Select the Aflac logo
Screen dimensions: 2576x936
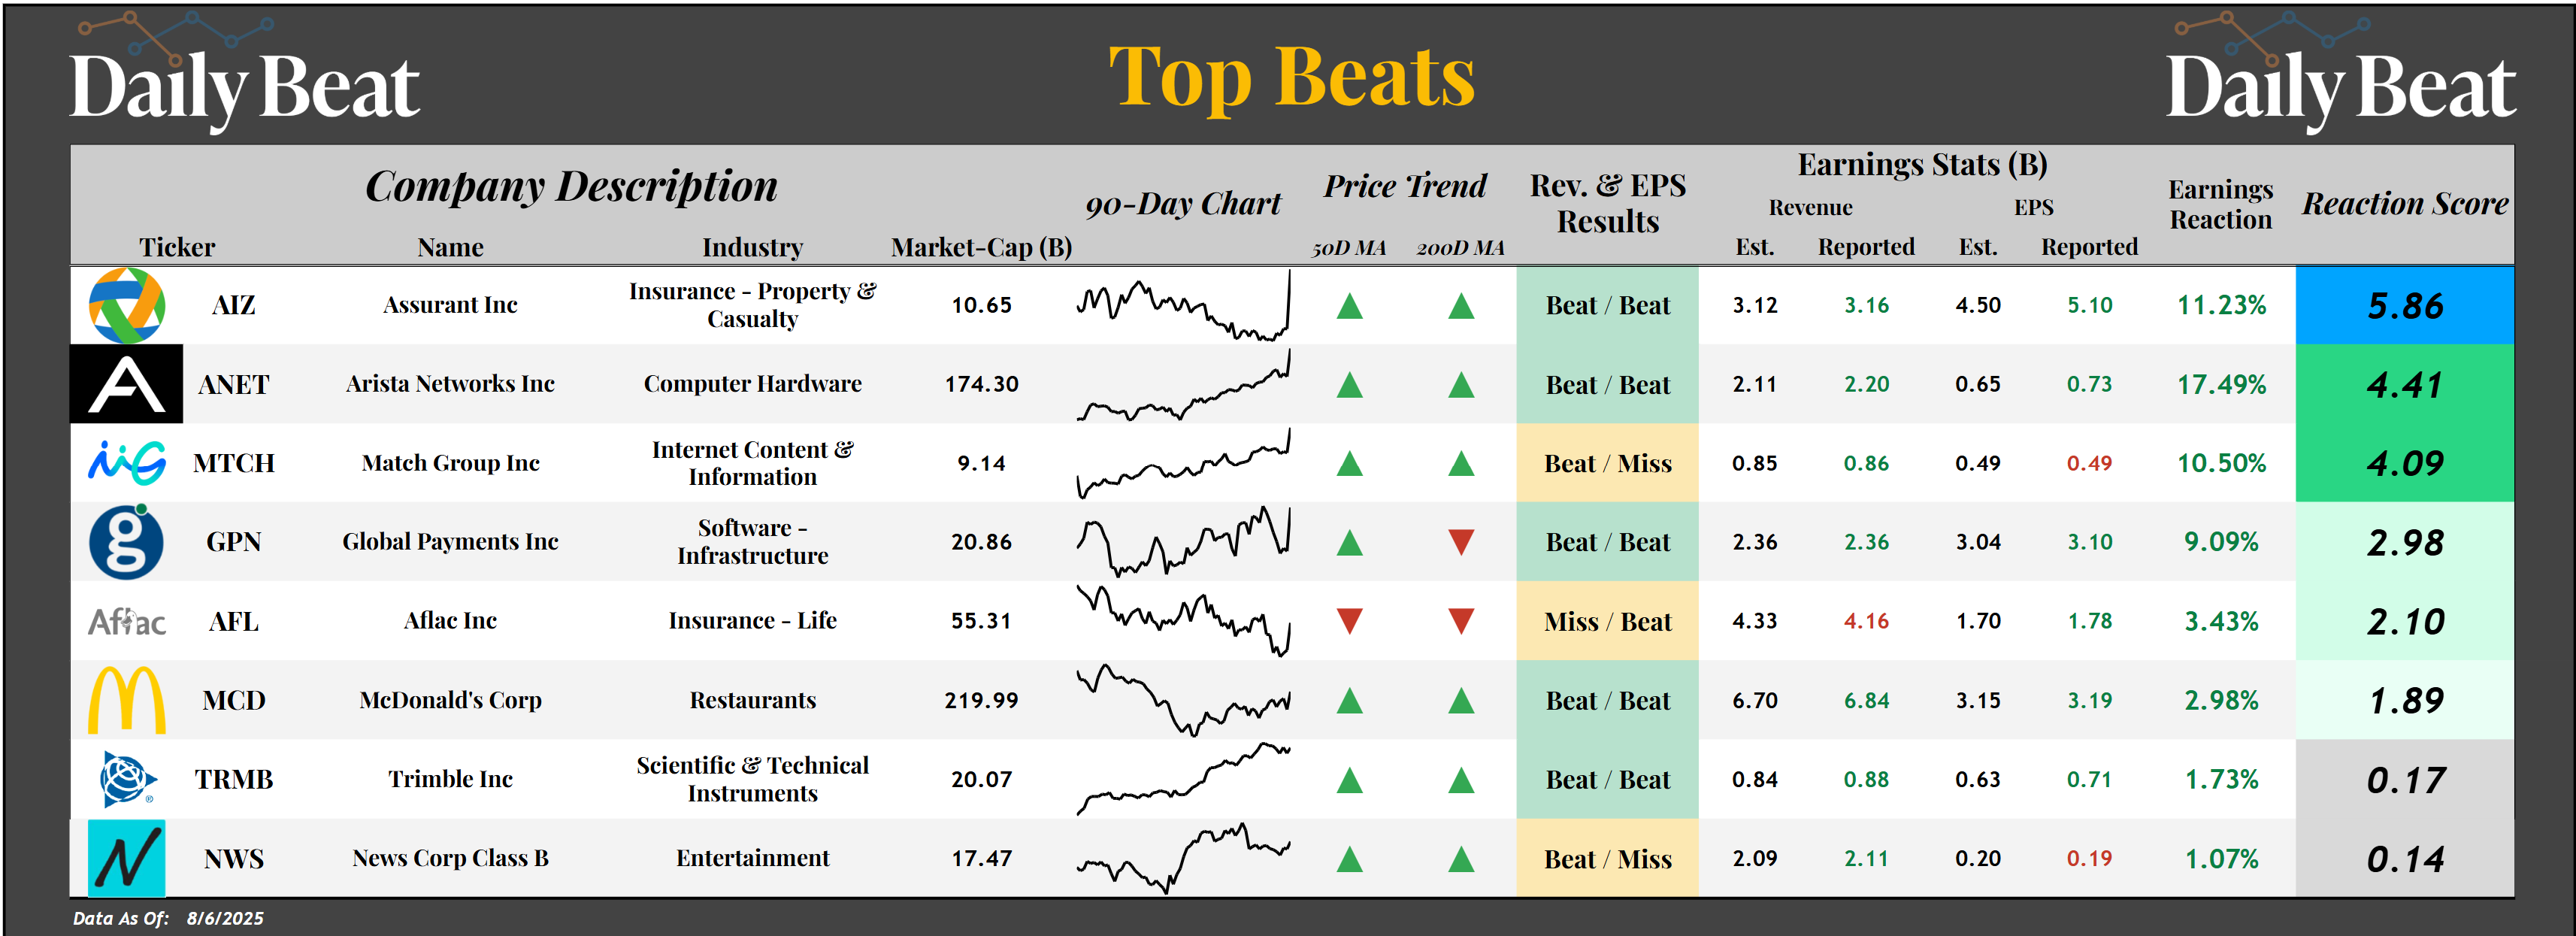(x=127, y=622)
